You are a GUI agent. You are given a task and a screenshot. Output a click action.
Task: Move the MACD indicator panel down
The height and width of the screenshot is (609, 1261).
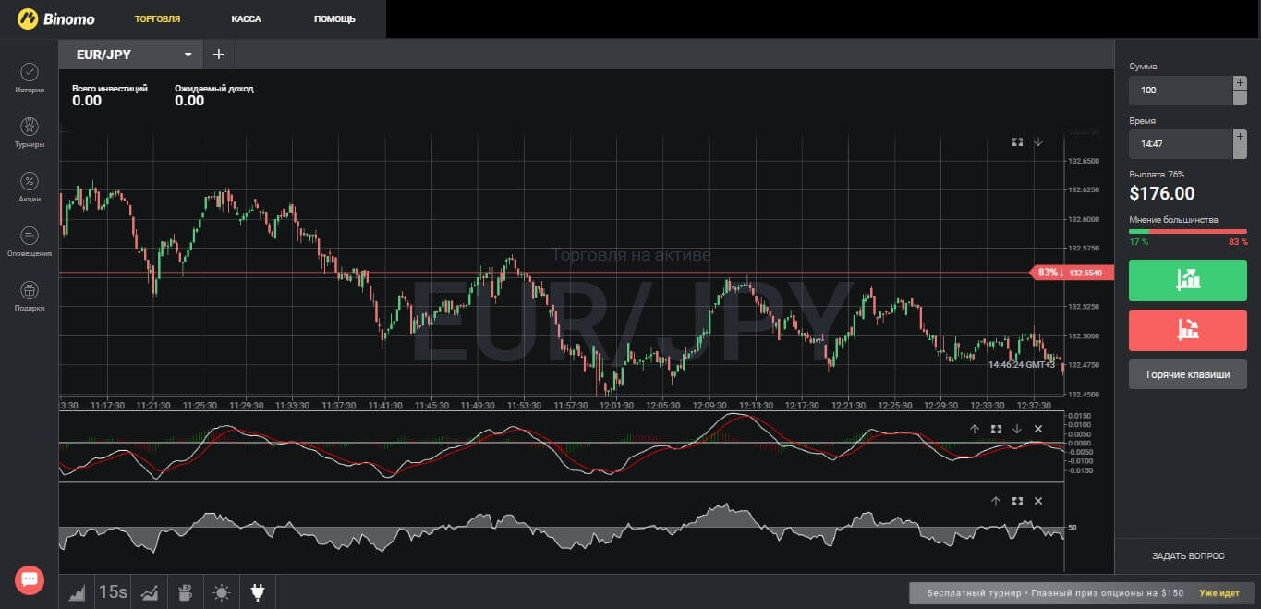tap(1017, 429)
